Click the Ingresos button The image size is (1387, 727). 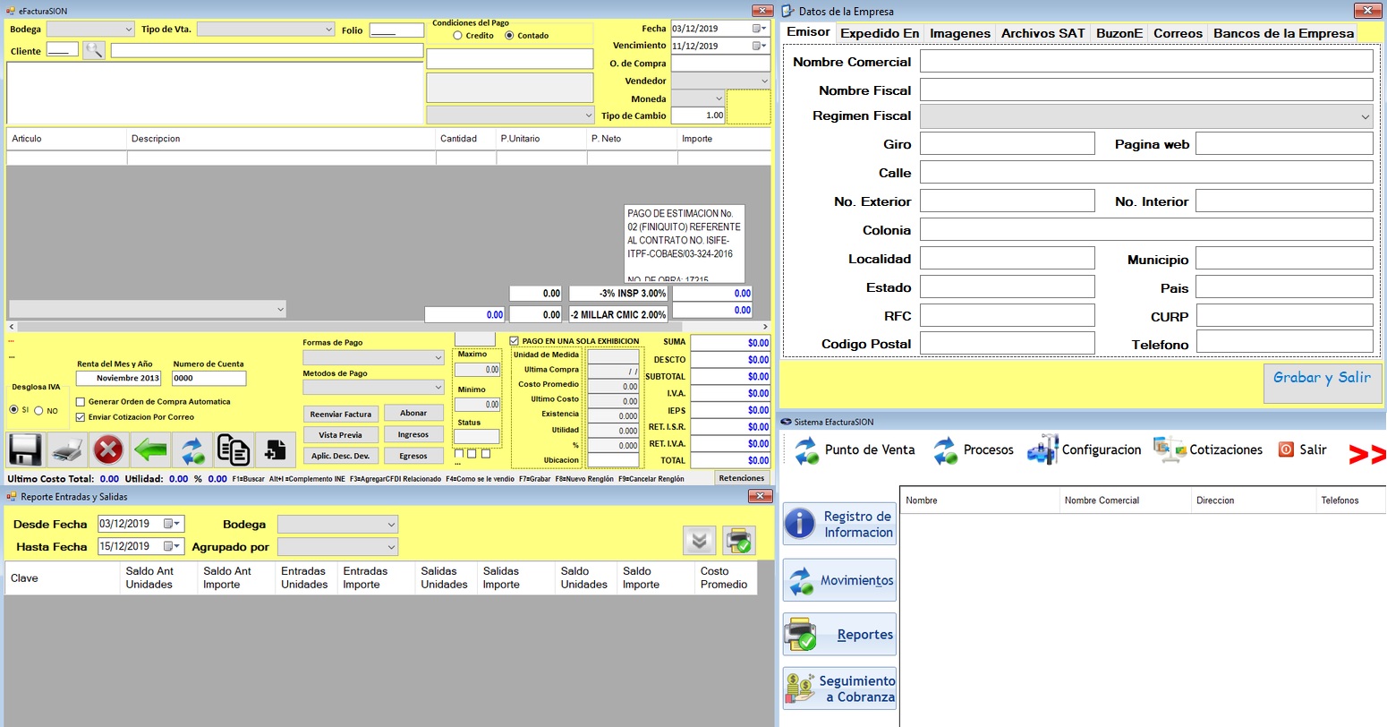coord(413,434)
